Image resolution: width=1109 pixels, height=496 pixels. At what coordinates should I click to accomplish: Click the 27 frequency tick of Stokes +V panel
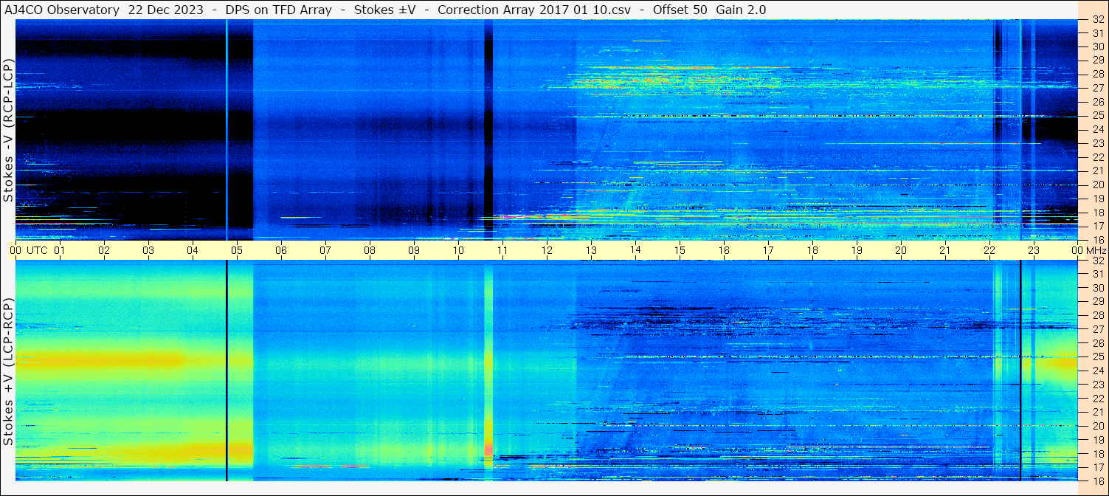tap(1097, 329)
